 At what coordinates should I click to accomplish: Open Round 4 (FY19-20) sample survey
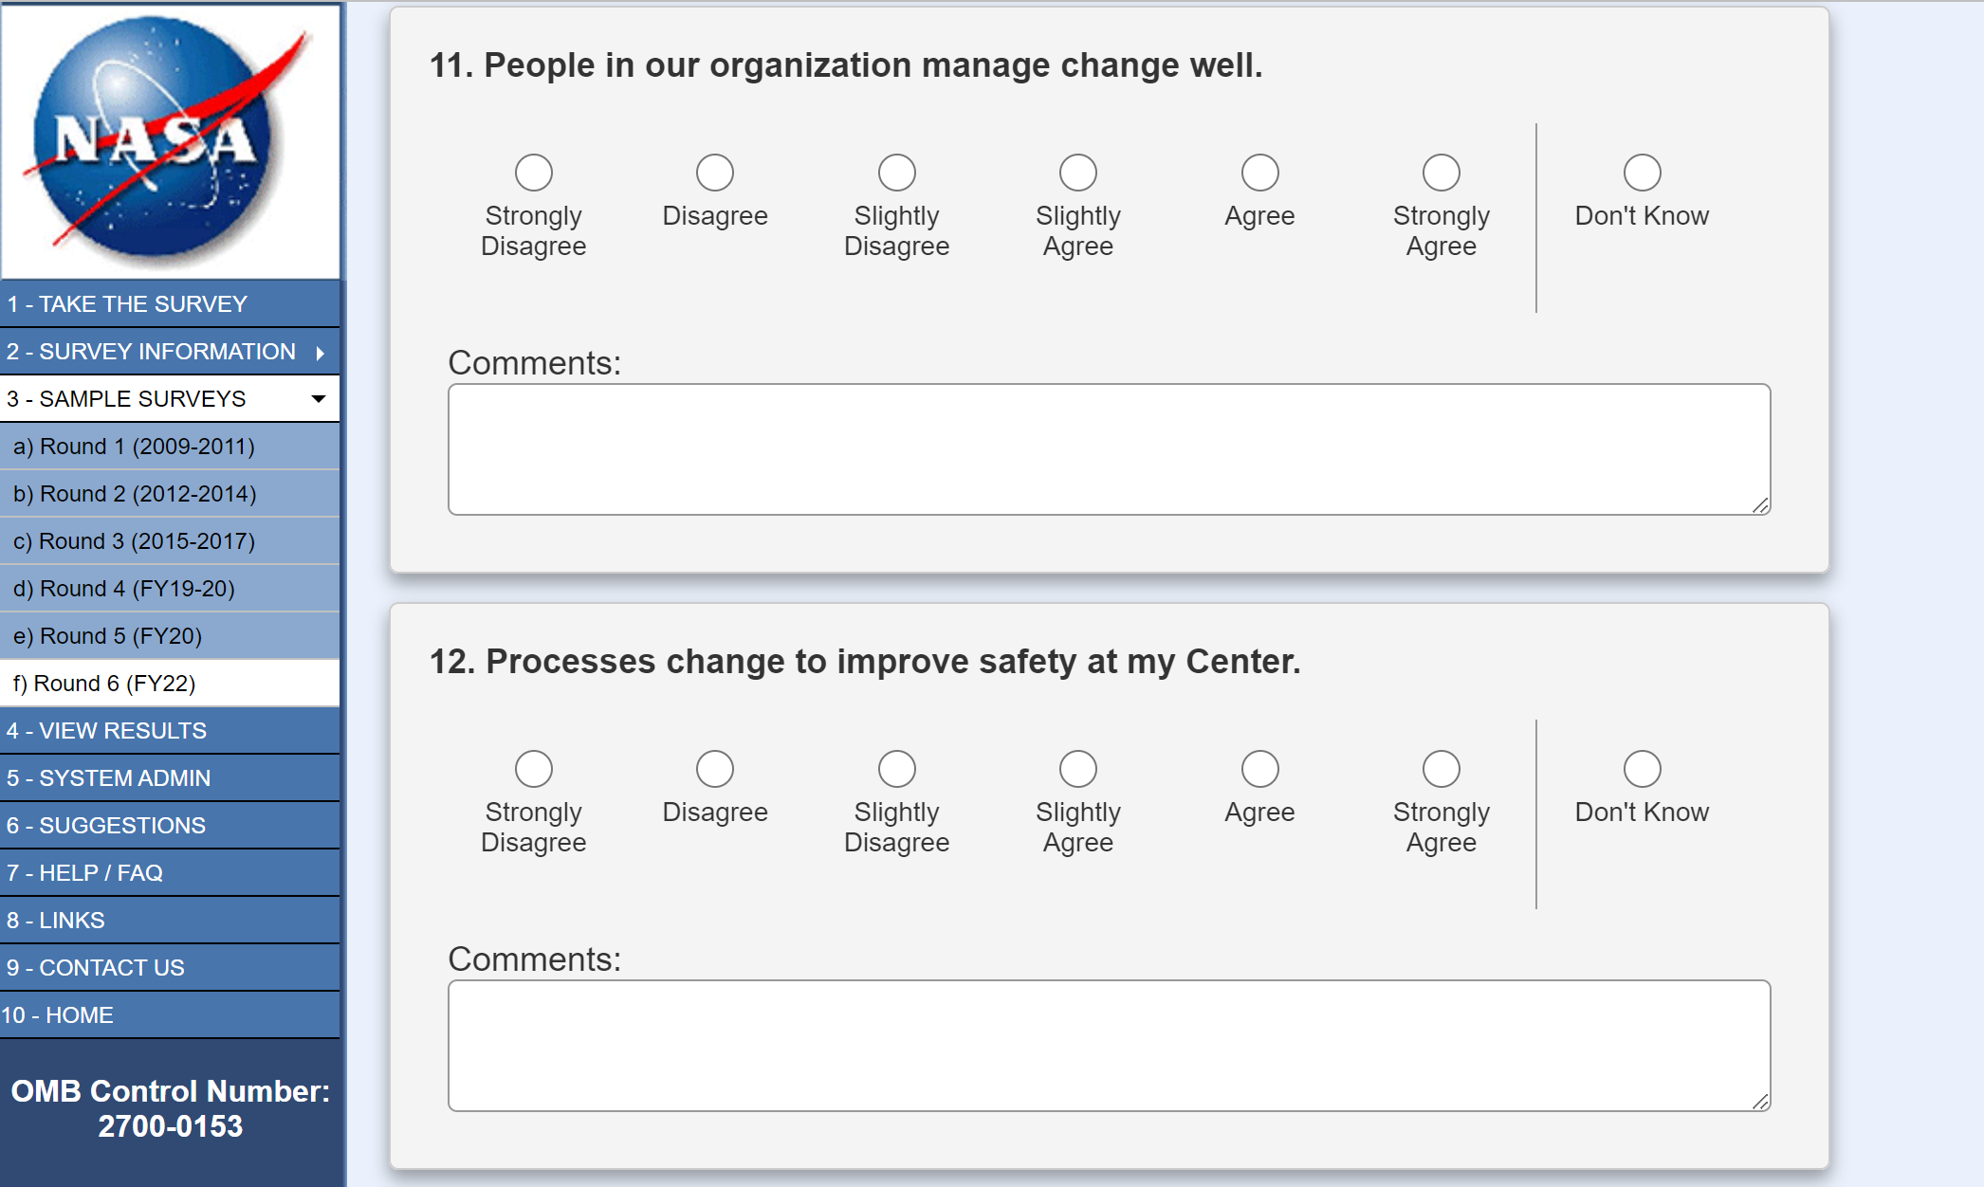[123, 589]
